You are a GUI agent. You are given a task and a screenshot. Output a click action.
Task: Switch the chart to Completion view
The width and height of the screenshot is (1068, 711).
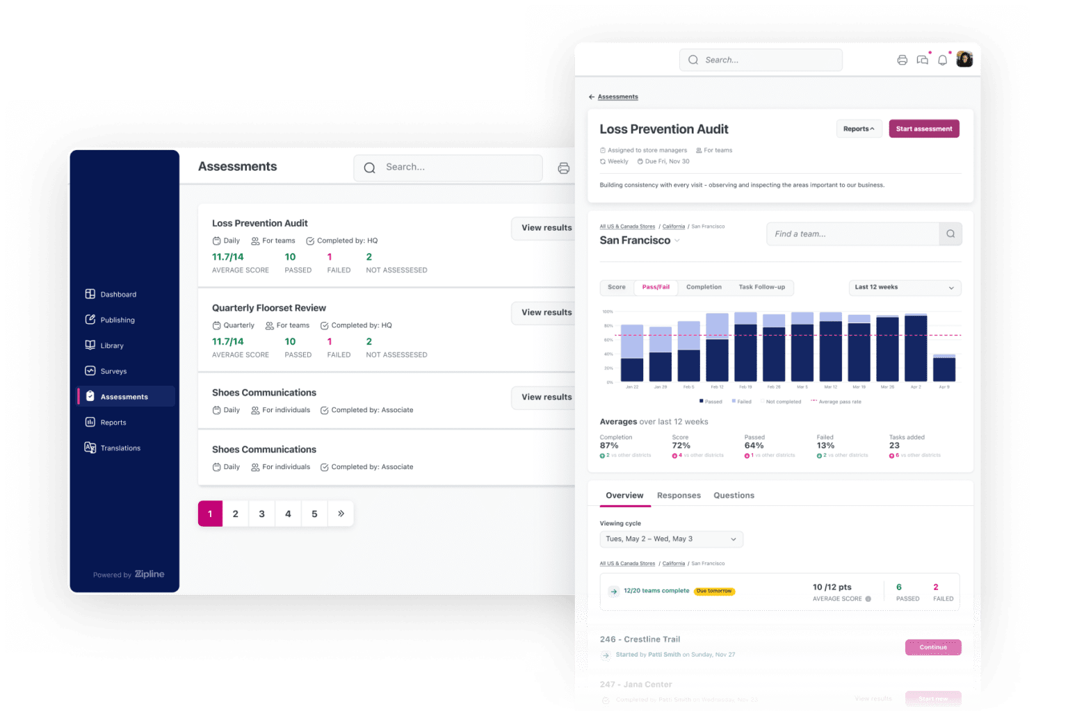click(x=704, y=287)
